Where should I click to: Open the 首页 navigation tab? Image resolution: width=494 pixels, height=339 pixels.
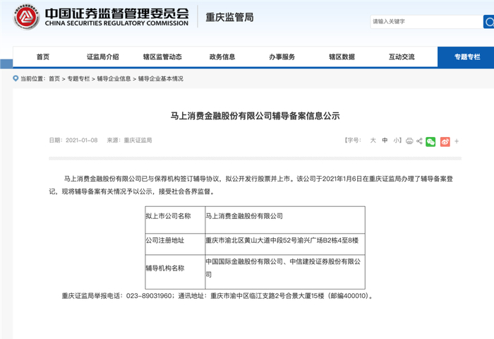(x=43, y=56)
